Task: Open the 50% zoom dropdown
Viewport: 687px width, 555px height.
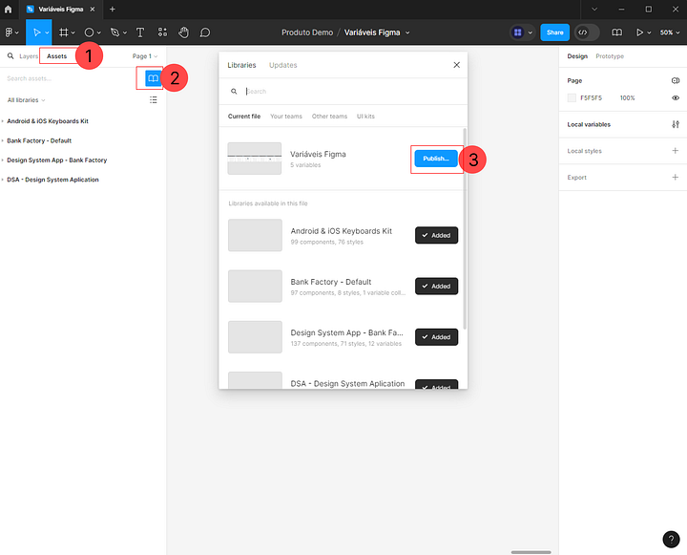Action: [670, 32]
